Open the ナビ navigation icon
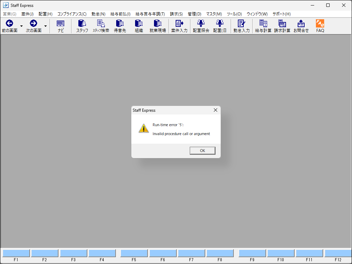Screen dimensions: 352x264 pos(60,23)
